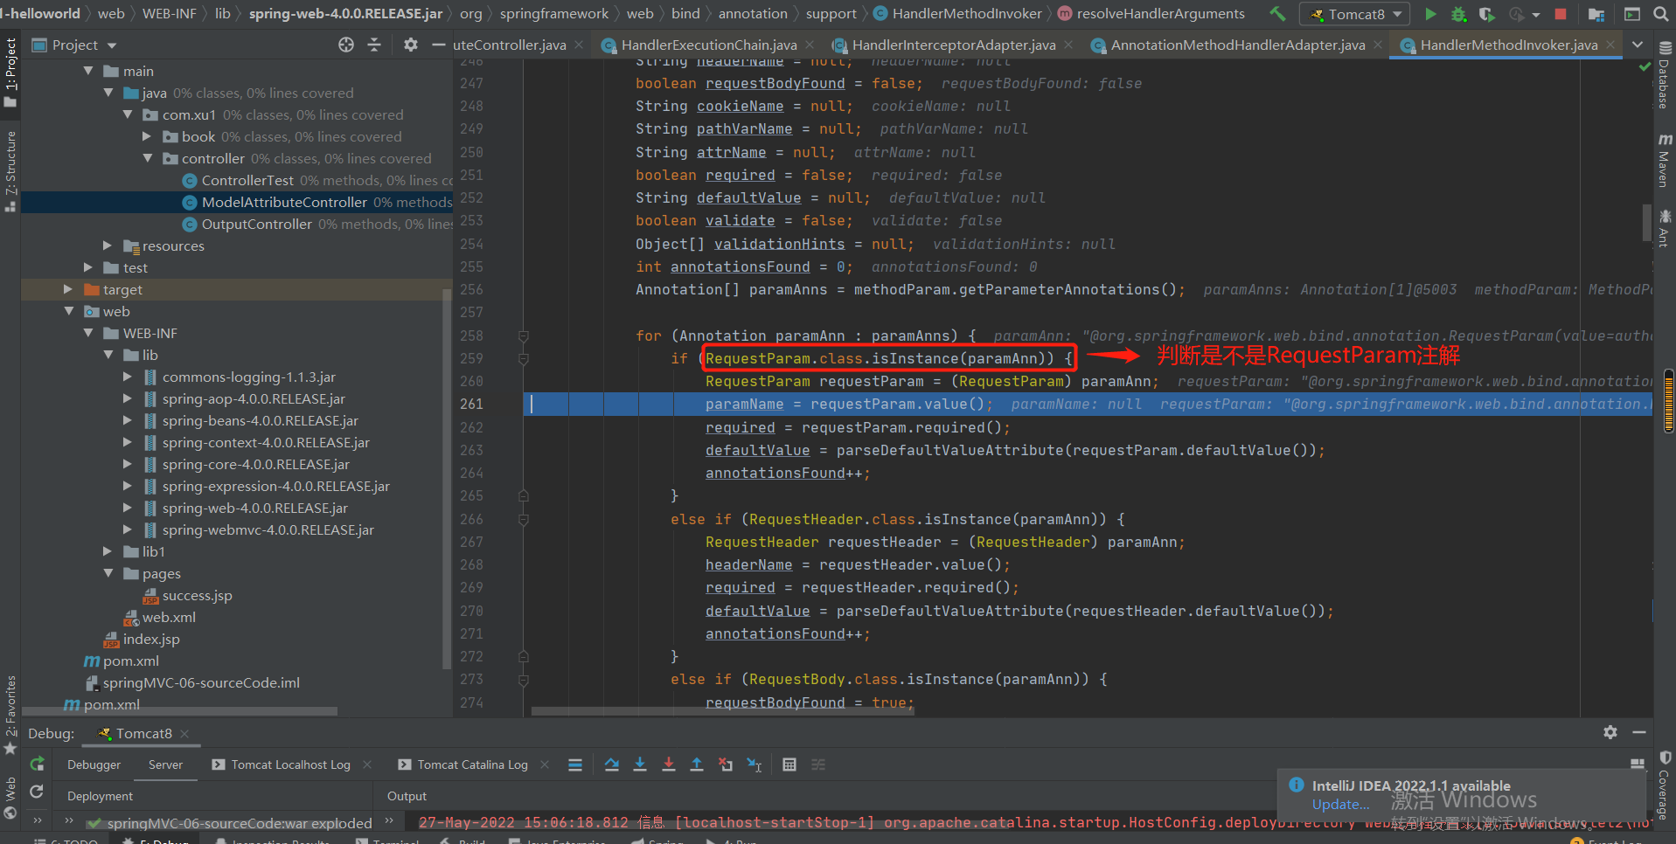Screen dimensions: 1676x844
Task: Click the Update application refresh icon
Action: tap(37, 792)
